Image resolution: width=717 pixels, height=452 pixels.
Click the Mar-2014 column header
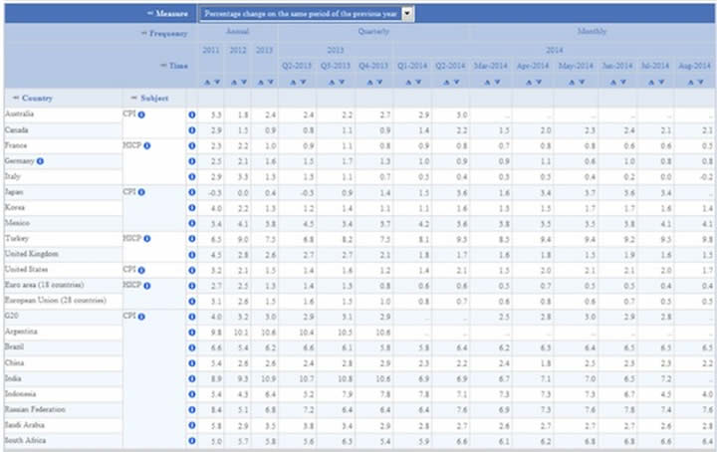491,66
